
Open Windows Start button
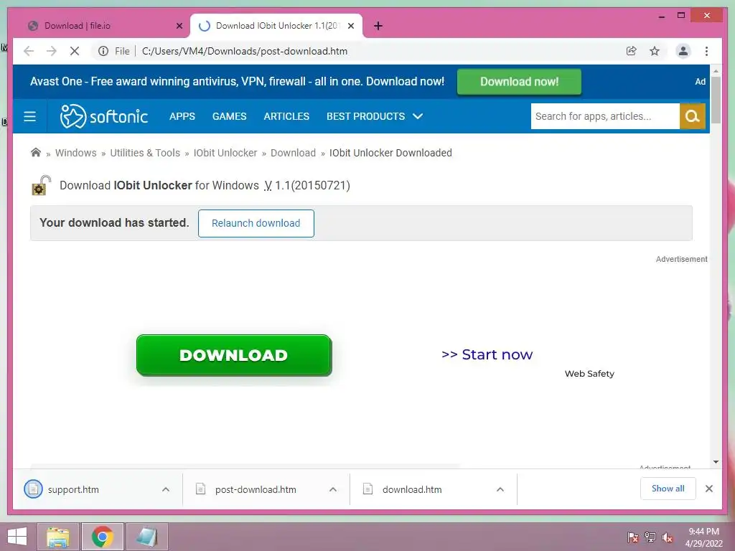[17, 537]
